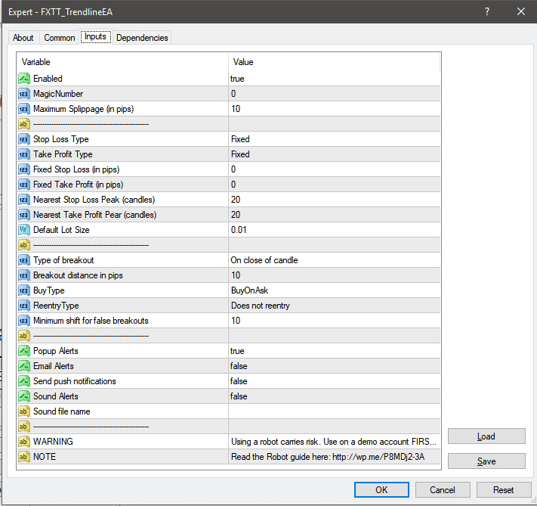Click the icon beside ReentryType
This screenshot has height=506, width=537.
click(24, 306)
